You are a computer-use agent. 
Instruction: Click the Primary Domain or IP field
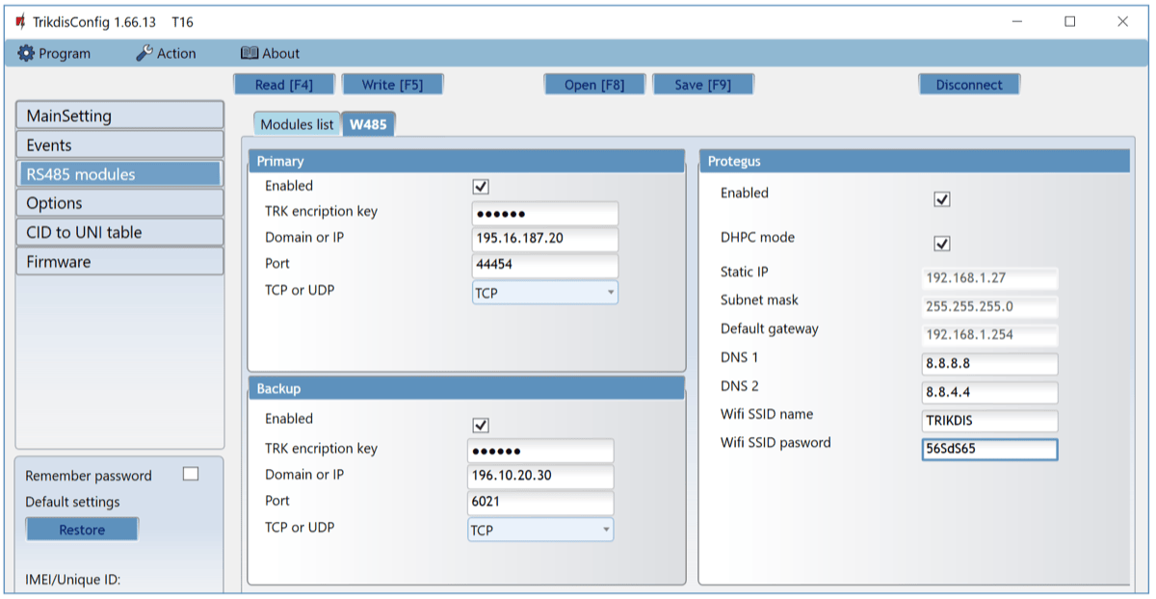(544, 239)
